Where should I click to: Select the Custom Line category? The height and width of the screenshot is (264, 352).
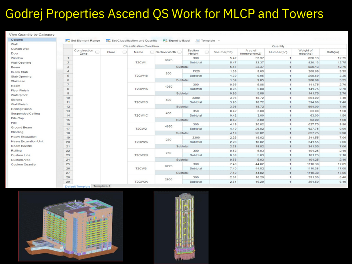click(21, 155)
